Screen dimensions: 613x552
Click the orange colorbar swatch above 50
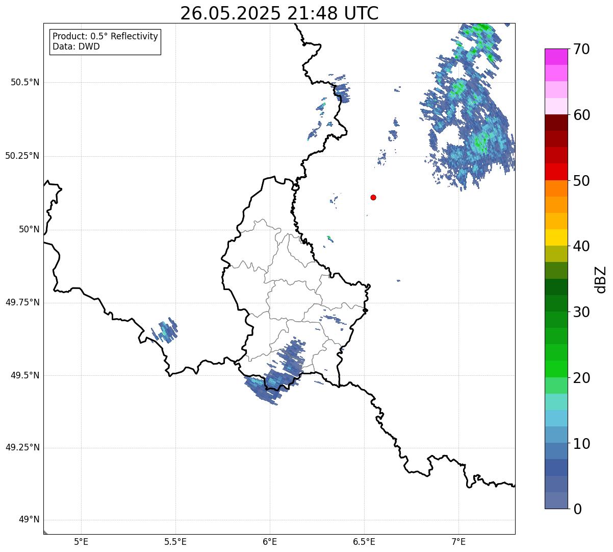(x=556, y=188)
